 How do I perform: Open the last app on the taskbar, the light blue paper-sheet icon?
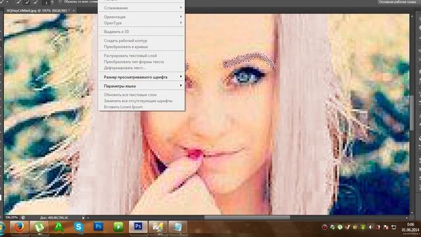tap(178, 227)
